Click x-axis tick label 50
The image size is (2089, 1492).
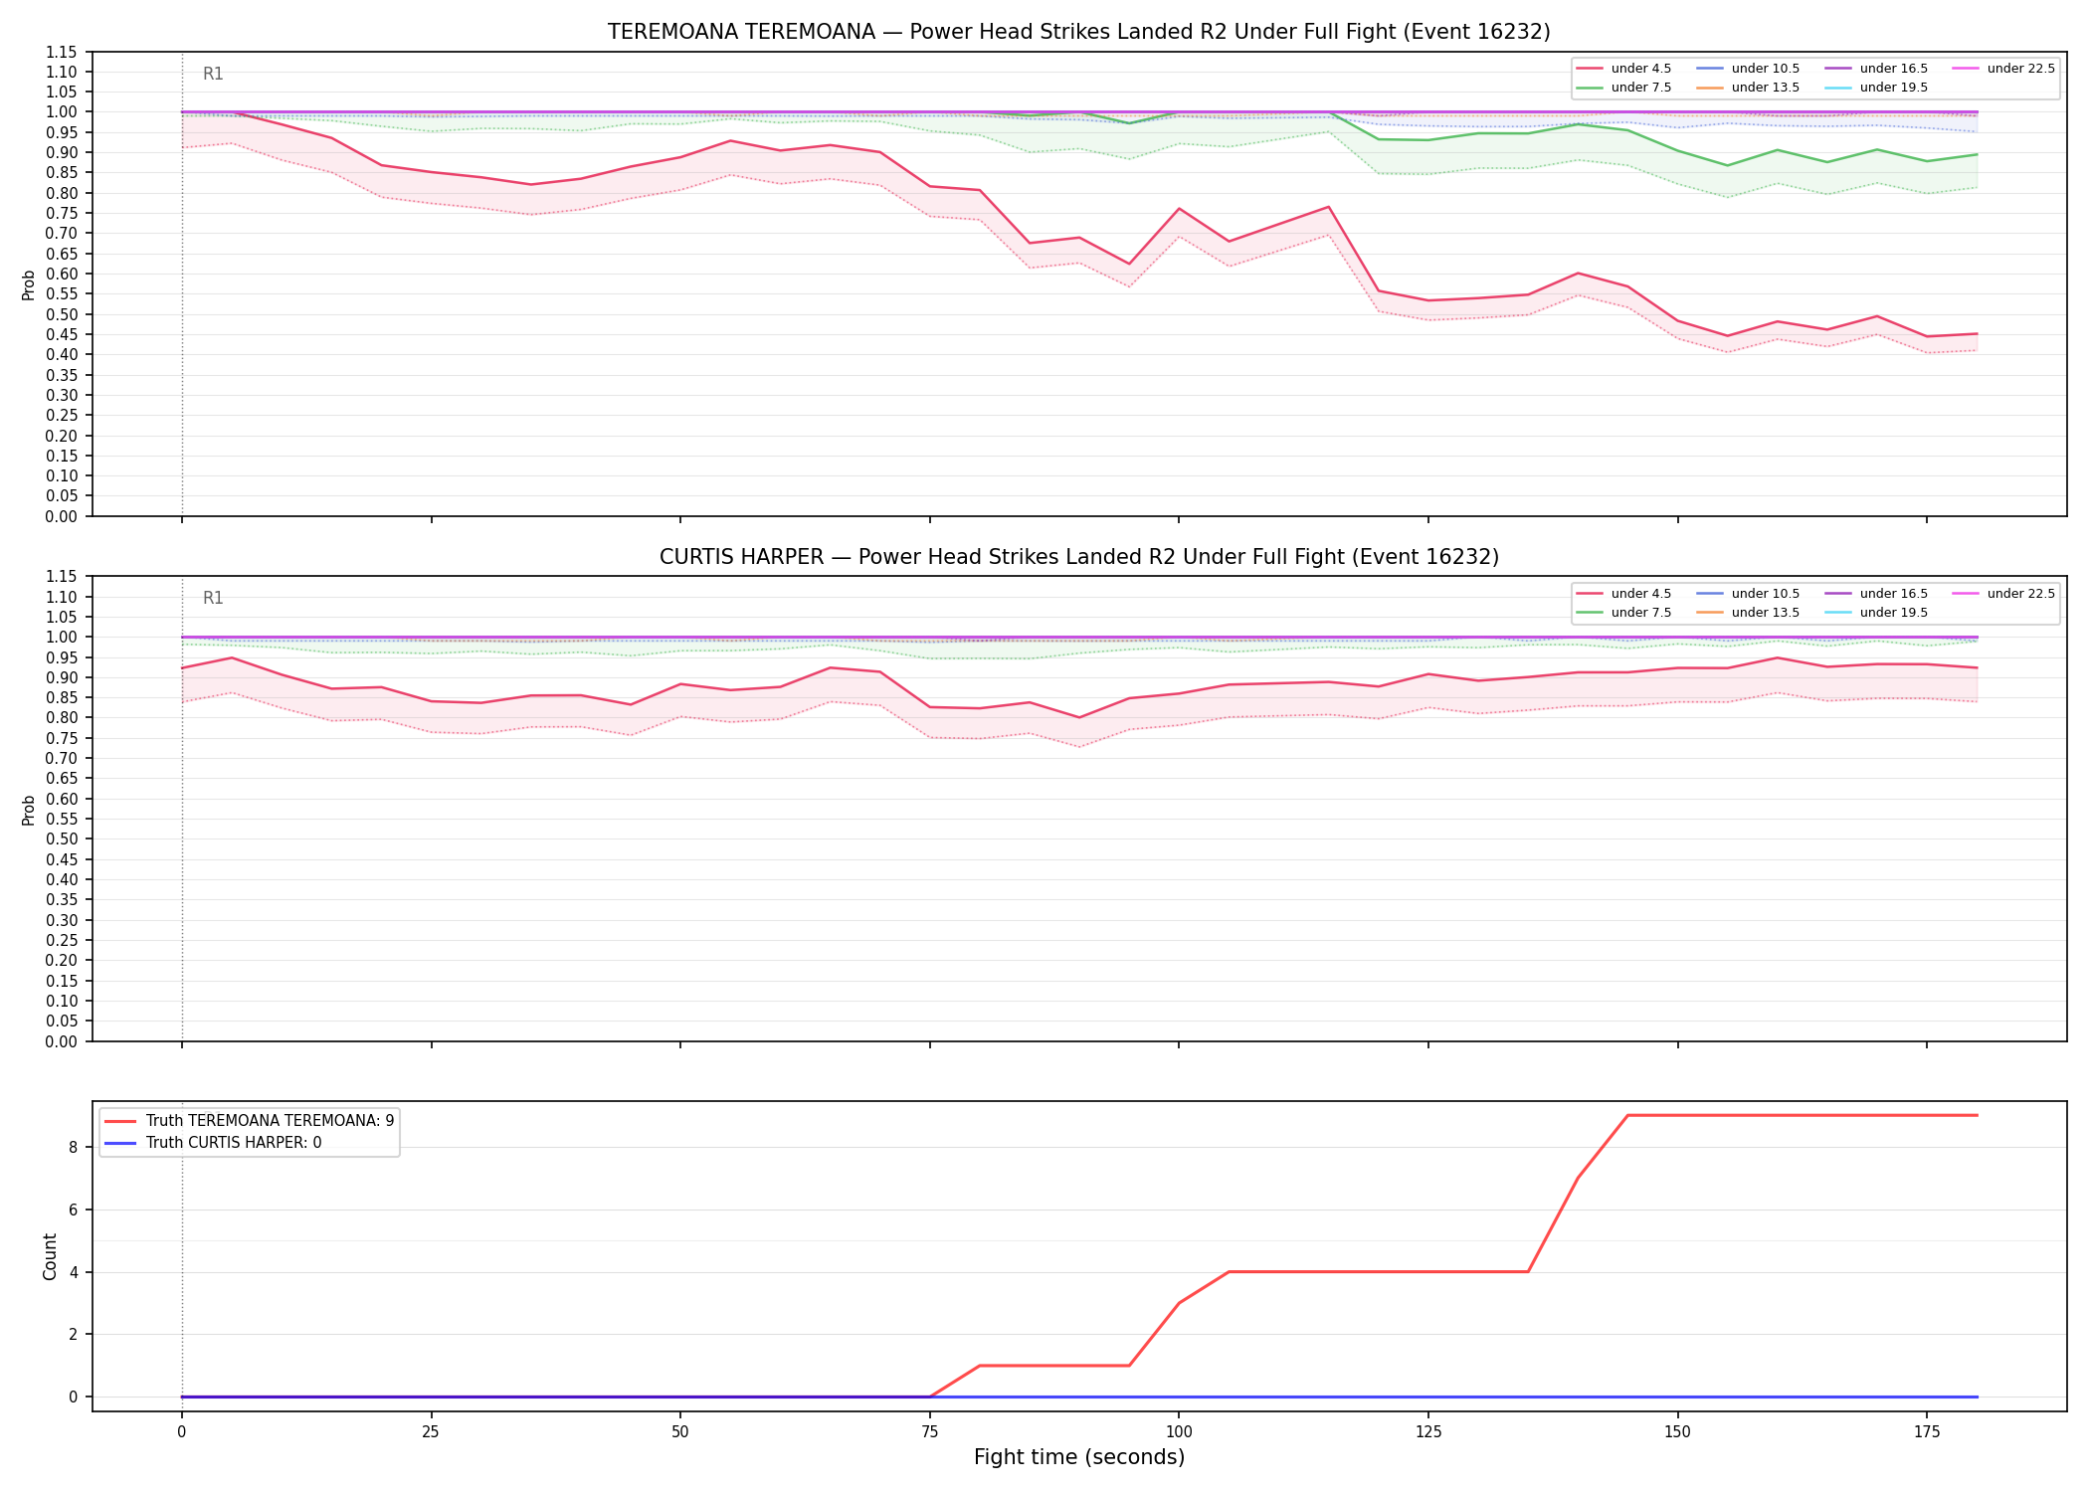679,1432
